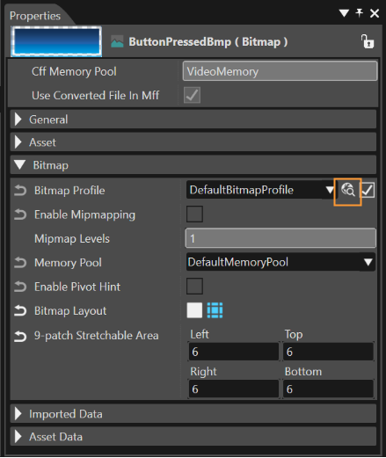The image size is (386, 458).
Task: Pin the Properties panel
Action: [x=360, y=13]
